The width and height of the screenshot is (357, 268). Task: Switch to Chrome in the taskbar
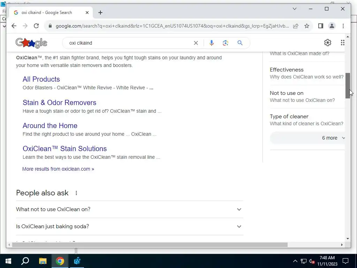pyautogui.click(x=60, y=261)
